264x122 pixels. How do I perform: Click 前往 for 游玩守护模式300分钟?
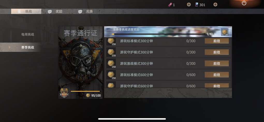217,52
